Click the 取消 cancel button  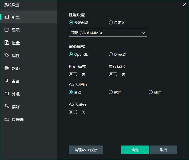163,150
